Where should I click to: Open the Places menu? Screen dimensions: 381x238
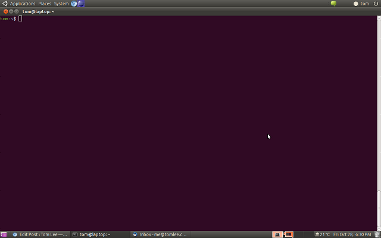click(45, 4)
